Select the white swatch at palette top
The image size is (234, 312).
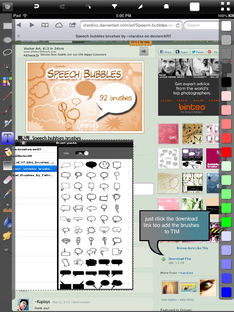[226, 26]
